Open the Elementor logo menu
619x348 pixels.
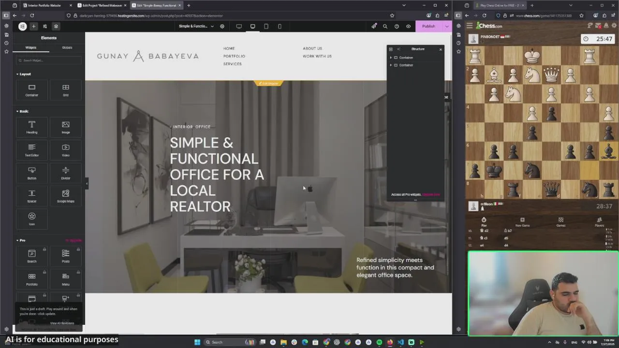(x=22, y=26)
